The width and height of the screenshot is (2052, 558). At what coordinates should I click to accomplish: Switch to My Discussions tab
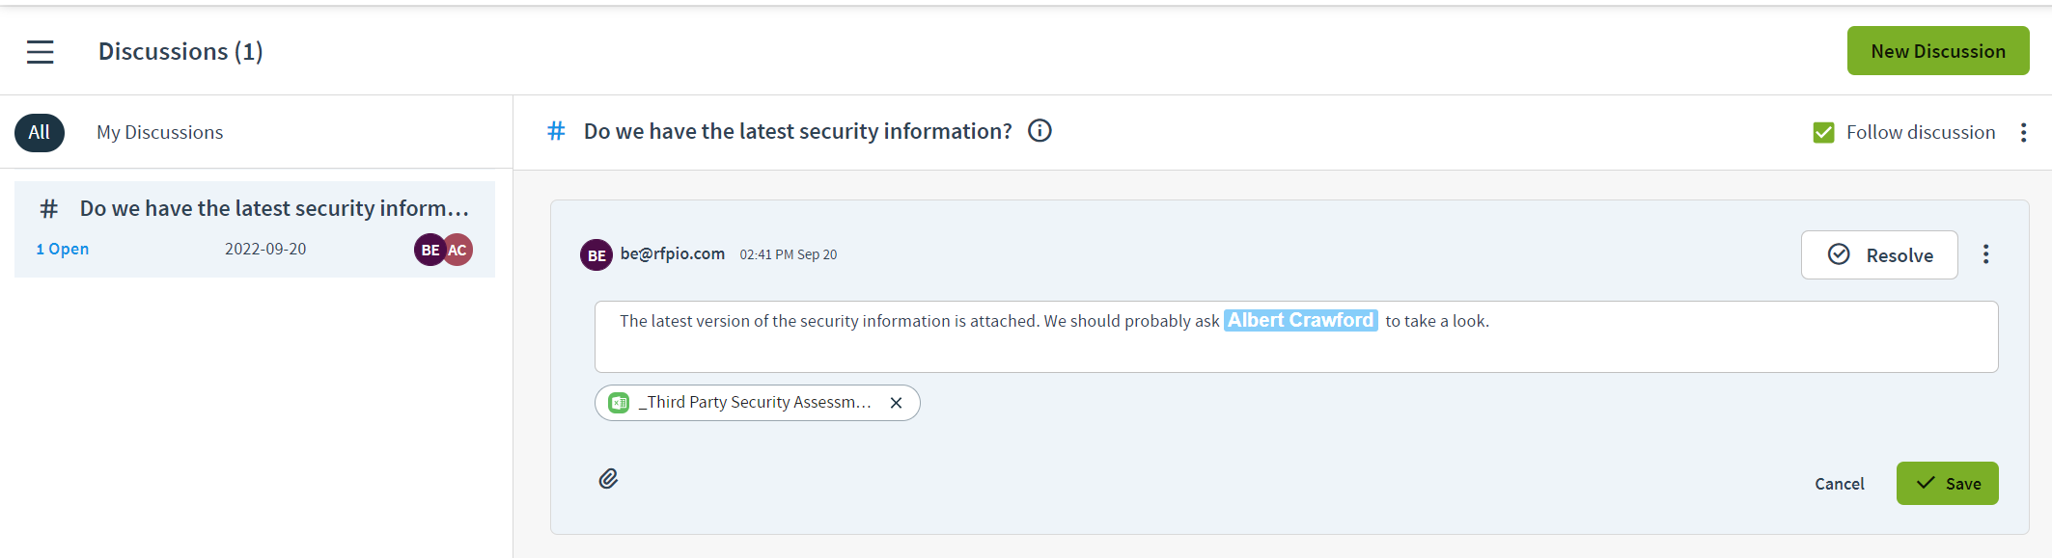(159, 133)
